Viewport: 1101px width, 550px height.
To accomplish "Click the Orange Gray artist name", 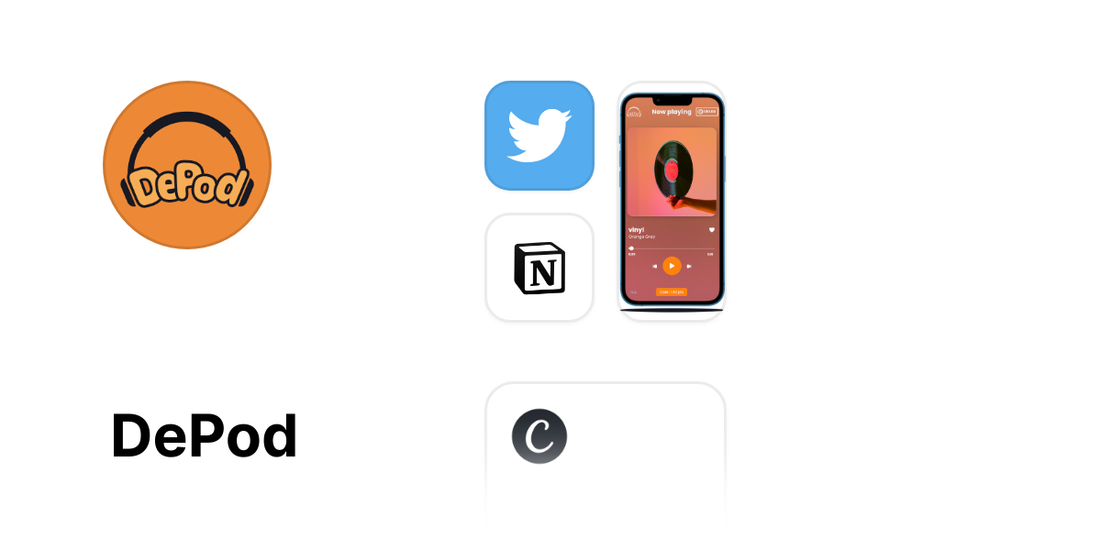I will (x=641, y=236).
